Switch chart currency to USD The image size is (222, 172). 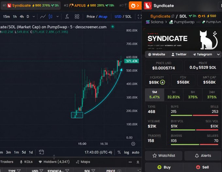[118, 17]
